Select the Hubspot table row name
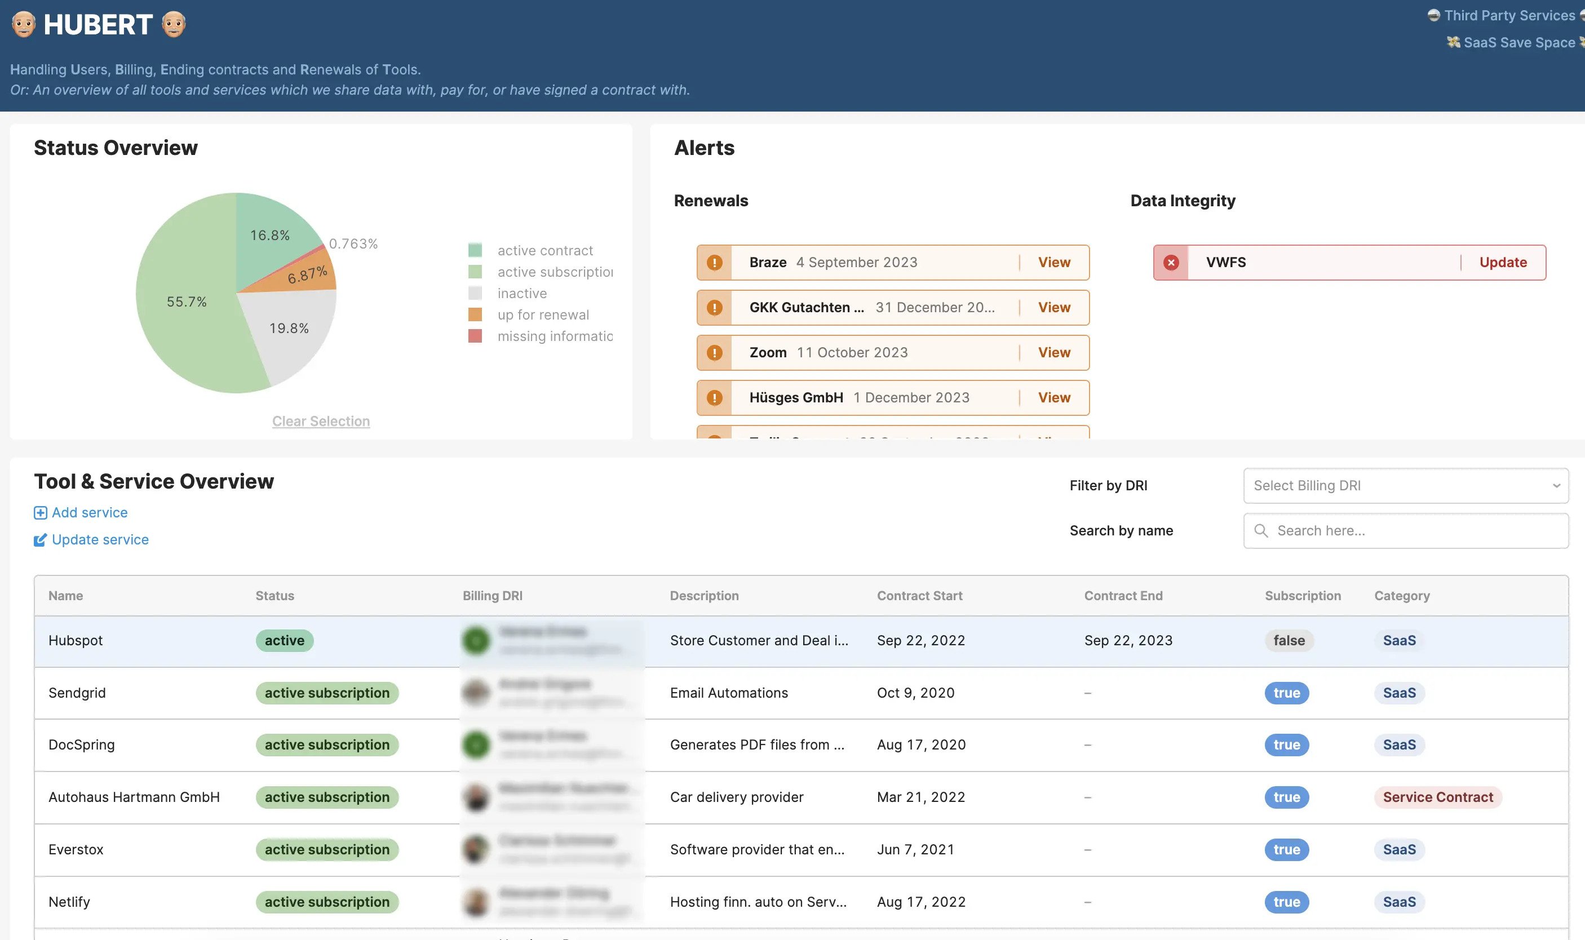1585x940 pixels. [x=76, y=640]
